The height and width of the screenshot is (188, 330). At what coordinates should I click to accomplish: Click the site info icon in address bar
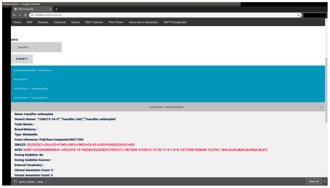(x=32, y=15)
